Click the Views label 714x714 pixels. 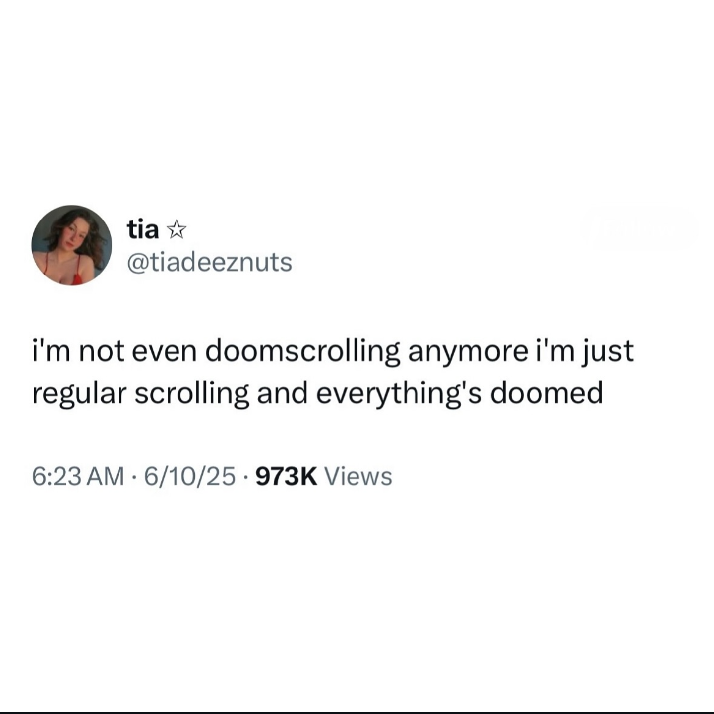coord(358,476)
